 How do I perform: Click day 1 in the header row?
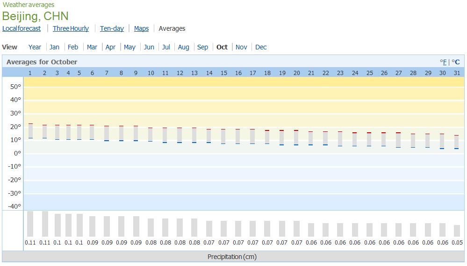[x=30, y=73]
